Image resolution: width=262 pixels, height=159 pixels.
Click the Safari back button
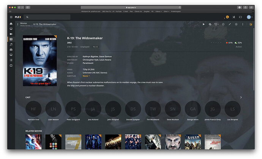point(19,7)
